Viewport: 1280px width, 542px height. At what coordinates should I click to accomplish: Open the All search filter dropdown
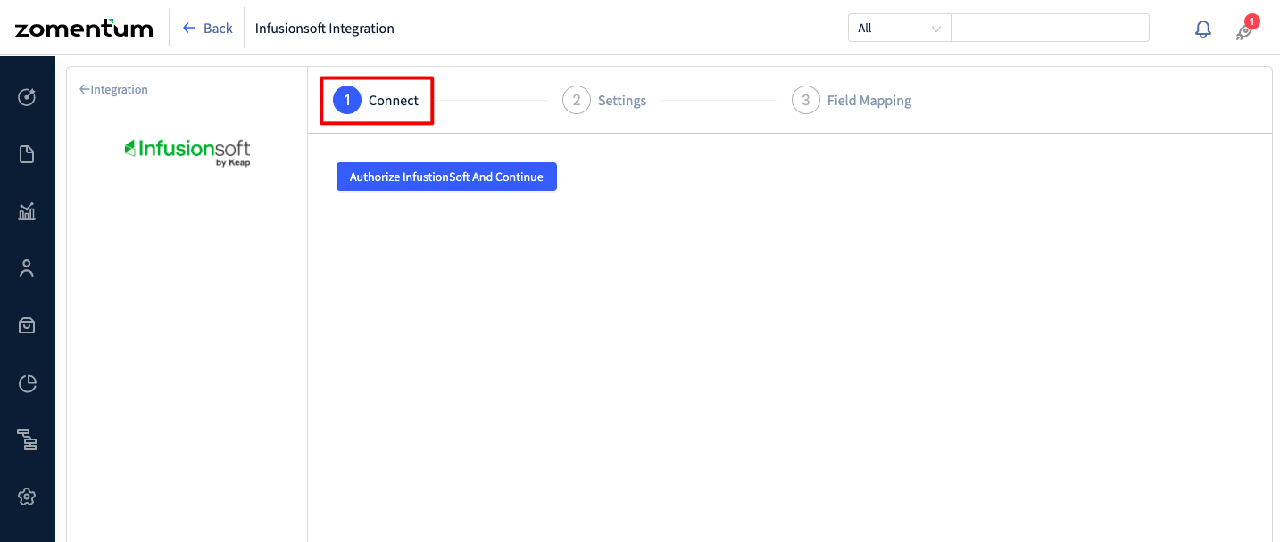pyautogui.click(x=900, y=29)
